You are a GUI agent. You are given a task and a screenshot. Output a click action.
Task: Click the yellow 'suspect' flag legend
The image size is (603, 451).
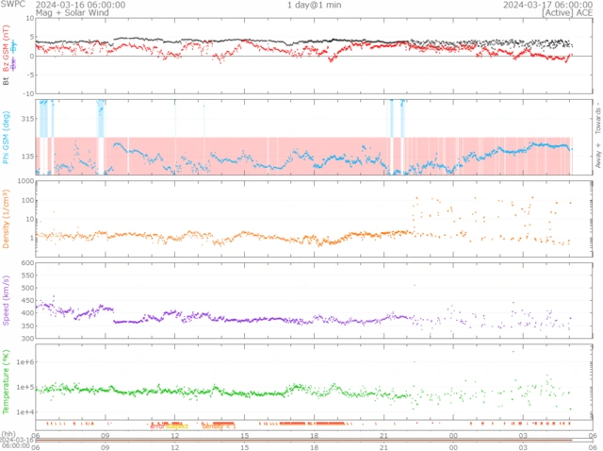[x=177, y=426]
